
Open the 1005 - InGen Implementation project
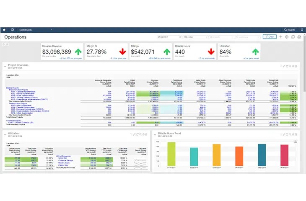coord(23,95)
